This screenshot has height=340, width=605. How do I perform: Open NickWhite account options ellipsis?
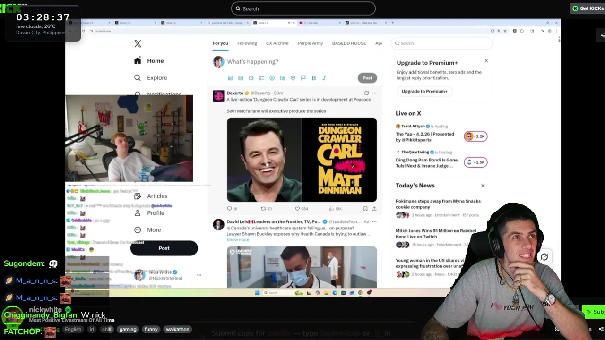tap(199, 275)
